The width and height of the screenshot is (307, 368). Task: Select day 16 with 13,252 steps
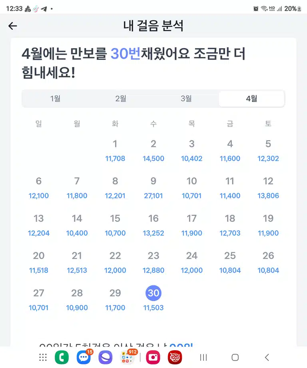click(x=153, y=225)
